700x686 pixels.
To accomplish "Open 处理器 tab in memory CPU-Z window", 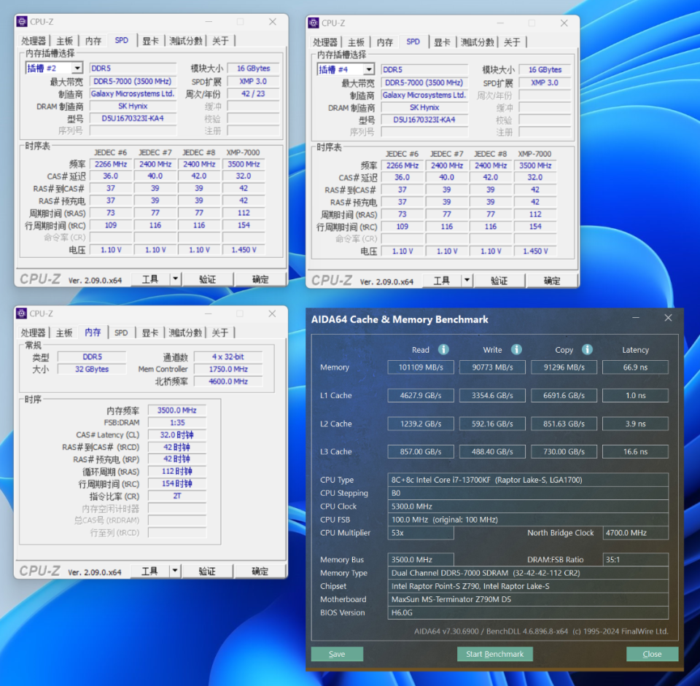I will tap(33, 333).
